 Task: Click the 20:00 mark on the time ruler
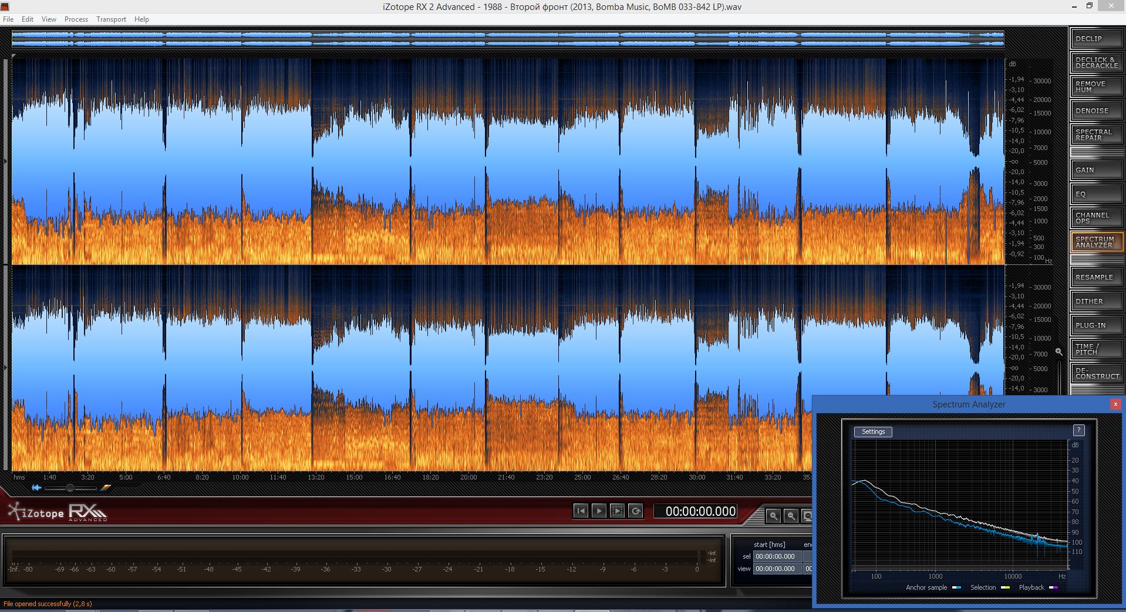(468, 477)
